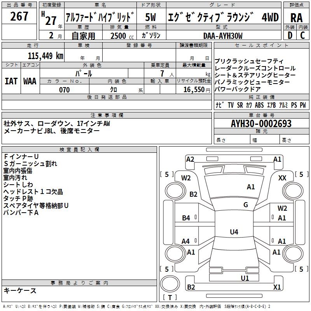Select the chassis number AYH30-0002693
The width and height of the screenshot is (311, 311).
click(x=261, y=124)
